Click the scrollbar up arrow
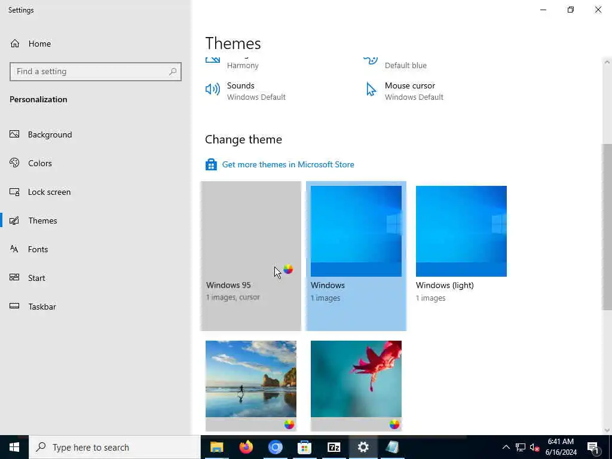 (607, 62)
